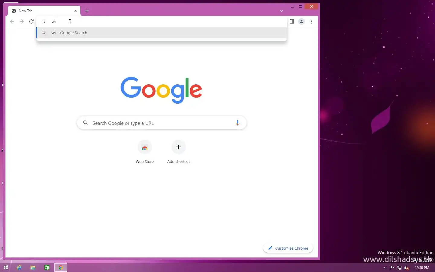
Task: Open the 12:30 PM taskbar clock
Action: tap(422, 268)
